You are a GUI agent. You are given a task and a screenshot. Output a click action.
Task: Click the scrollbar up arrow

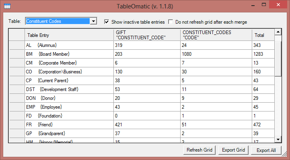pyautogui.click(x=278, y=32)
